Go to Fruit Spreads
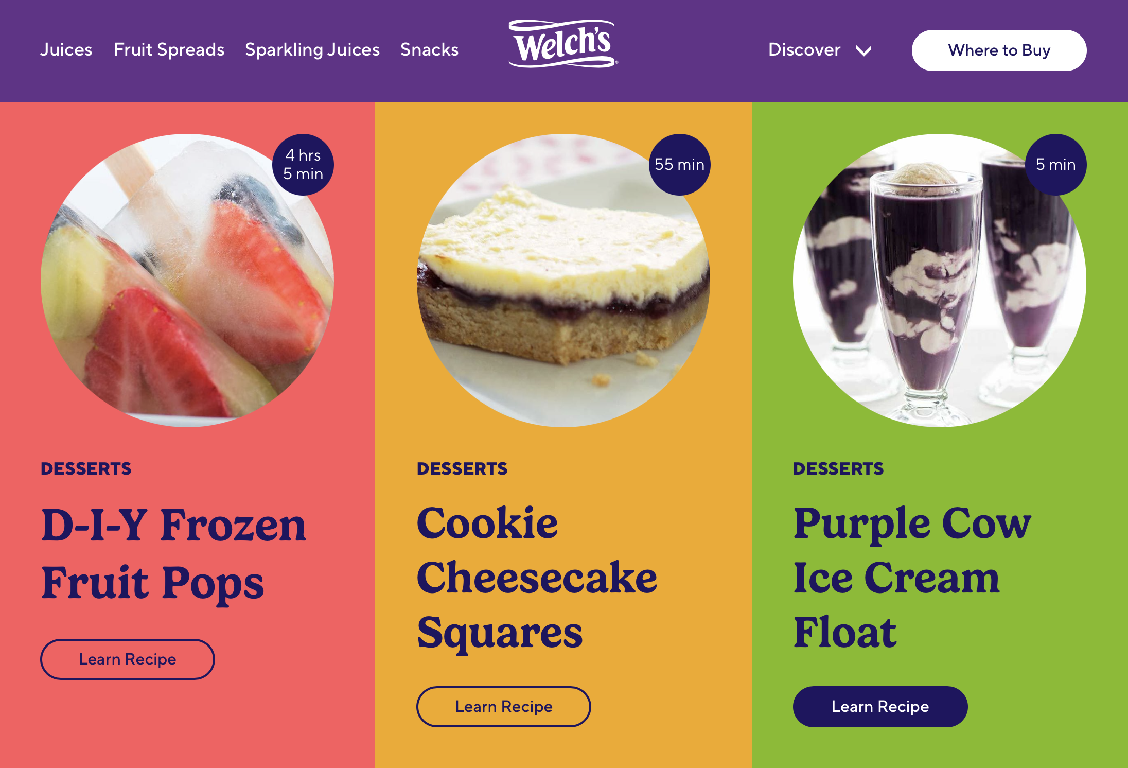Image resolution: width=1128 pixels, height=768 pixels. 169,50
